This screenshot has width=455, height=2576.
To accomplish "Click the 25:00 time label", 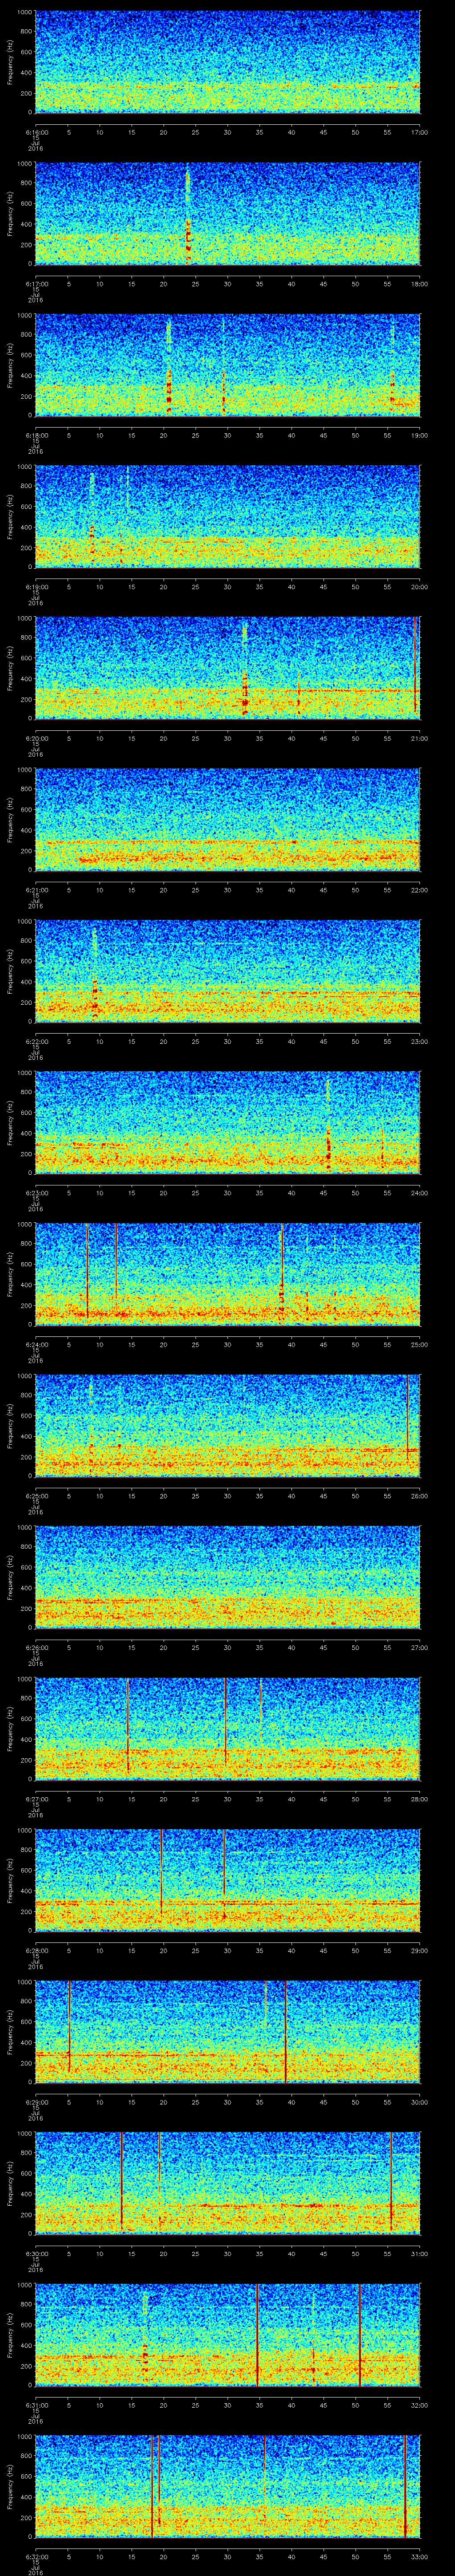I will (419, 1344).
